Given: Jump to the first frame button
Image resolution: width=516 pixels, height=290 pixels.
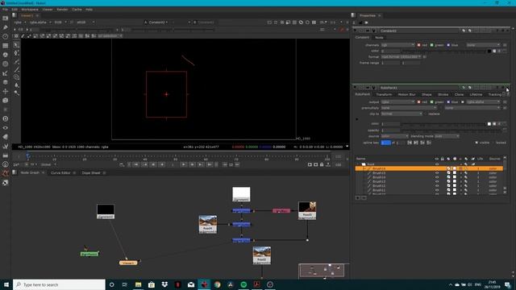Looking at the screenshot, I should [x=136, y=164].
